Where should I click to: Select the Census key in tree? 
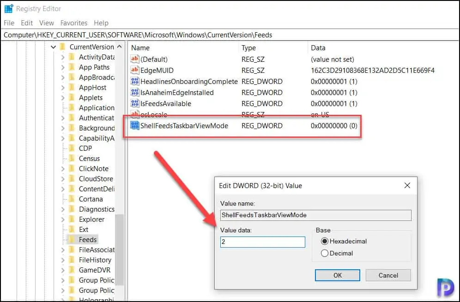tap(89, 159)
